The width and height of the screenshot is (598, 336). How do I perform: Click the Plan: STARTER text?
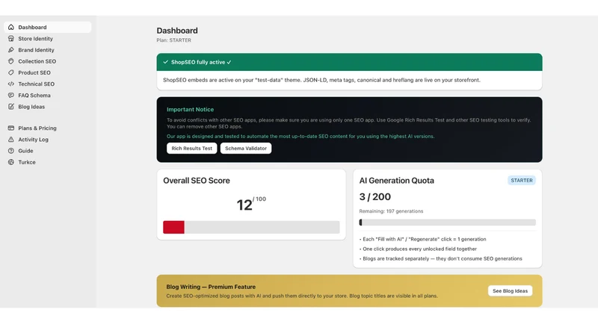[174, 40]
